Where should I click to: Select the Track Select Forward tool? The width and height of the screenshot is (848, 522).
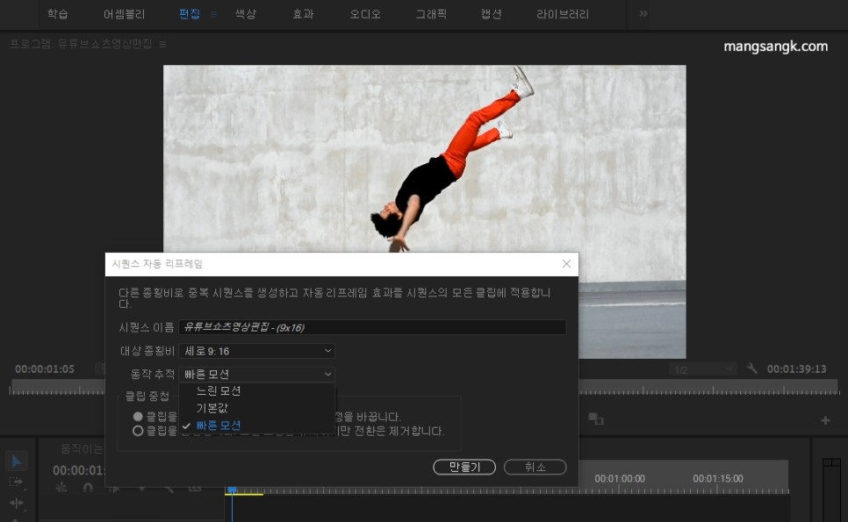click(x=15, y=483)
